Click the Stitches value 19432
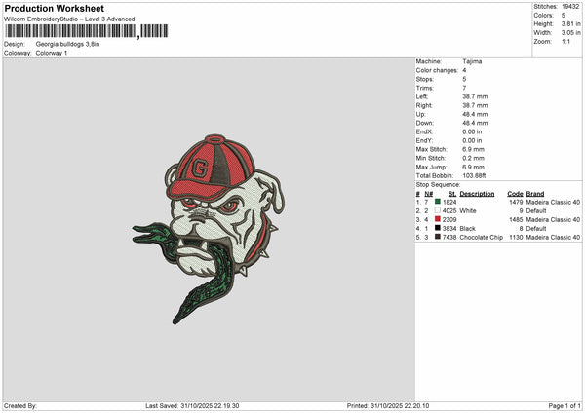The width and height of the screenshot is (585, 413). pyautogui.click(x=570, y=7)
